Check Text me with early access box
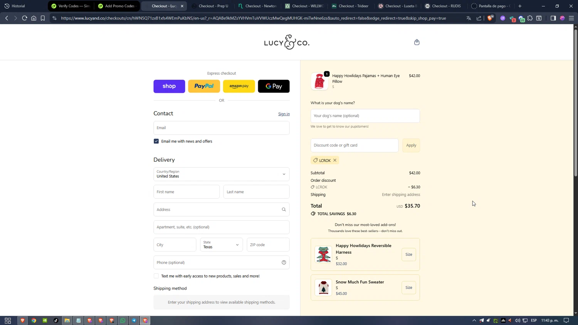Screen dimensions: 578x325 (156, 276)
